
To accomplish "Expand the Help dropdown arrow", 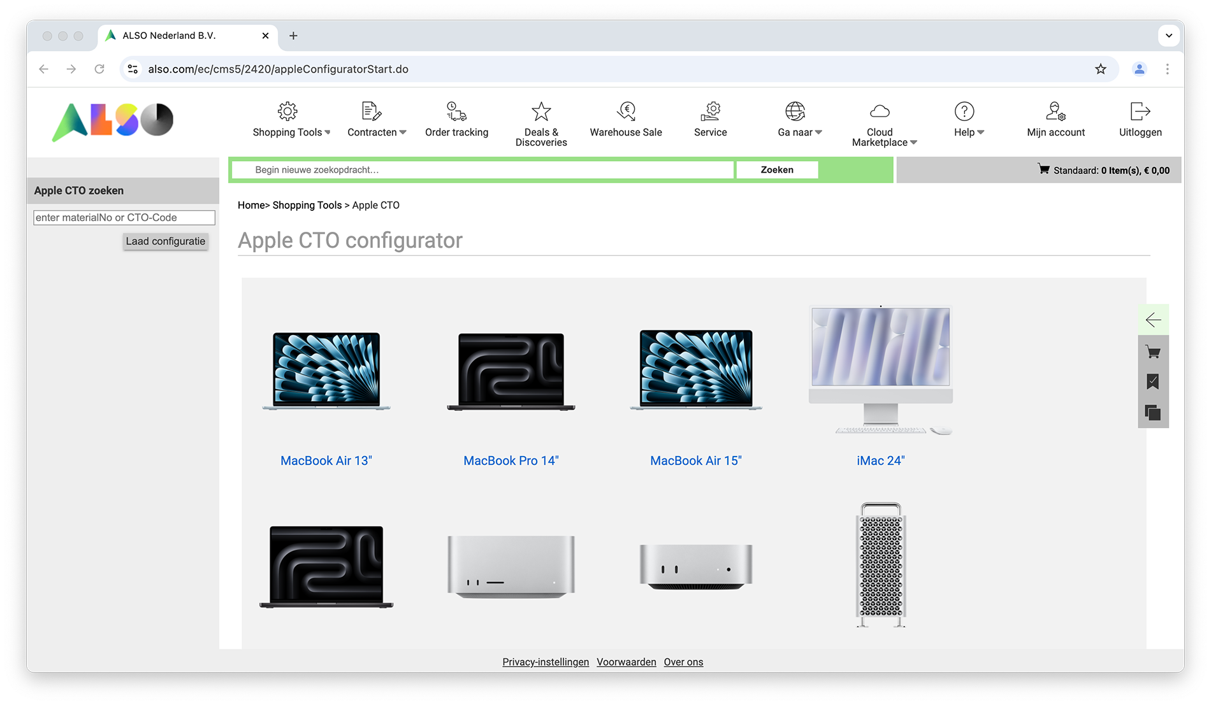I will point(981,132).
